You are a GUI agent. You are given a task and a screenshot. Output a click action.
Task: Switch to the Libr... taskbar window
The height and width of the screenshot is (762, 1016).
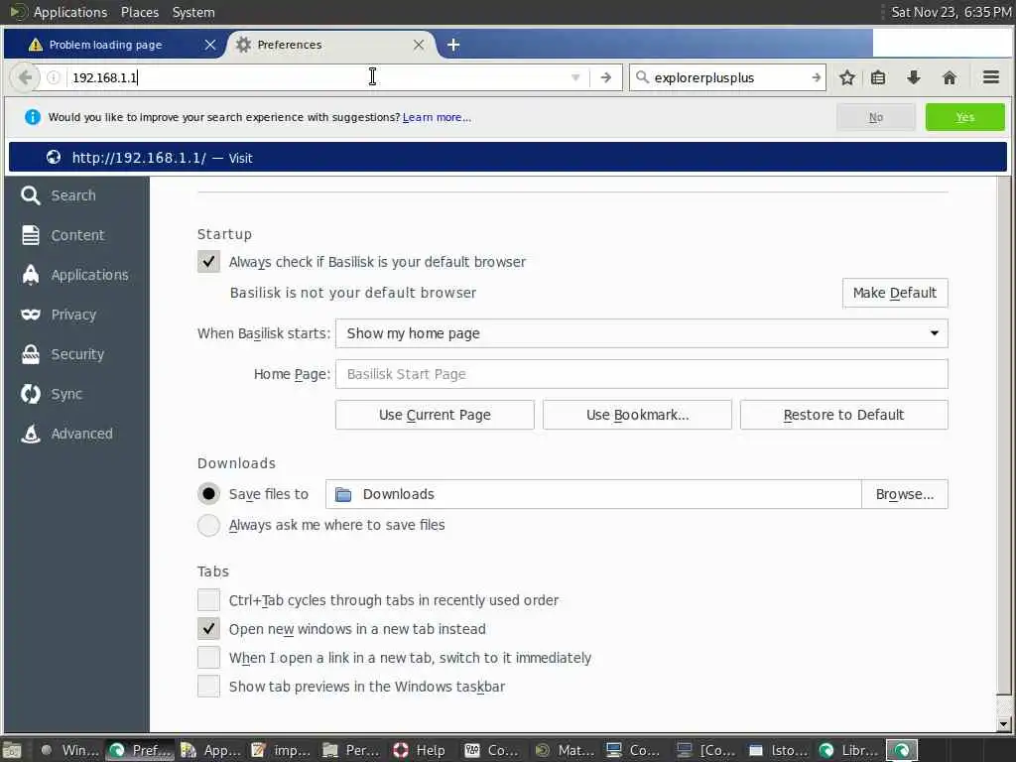[x=849, y=750]
